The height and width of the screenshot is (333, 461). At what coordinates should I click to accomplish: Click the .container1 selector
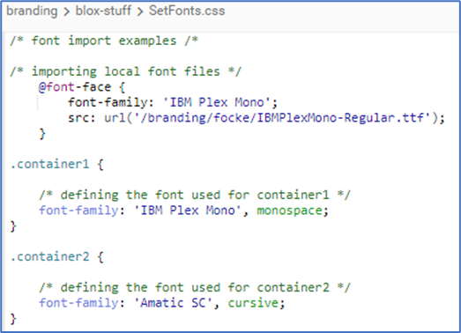click(49, 164)
